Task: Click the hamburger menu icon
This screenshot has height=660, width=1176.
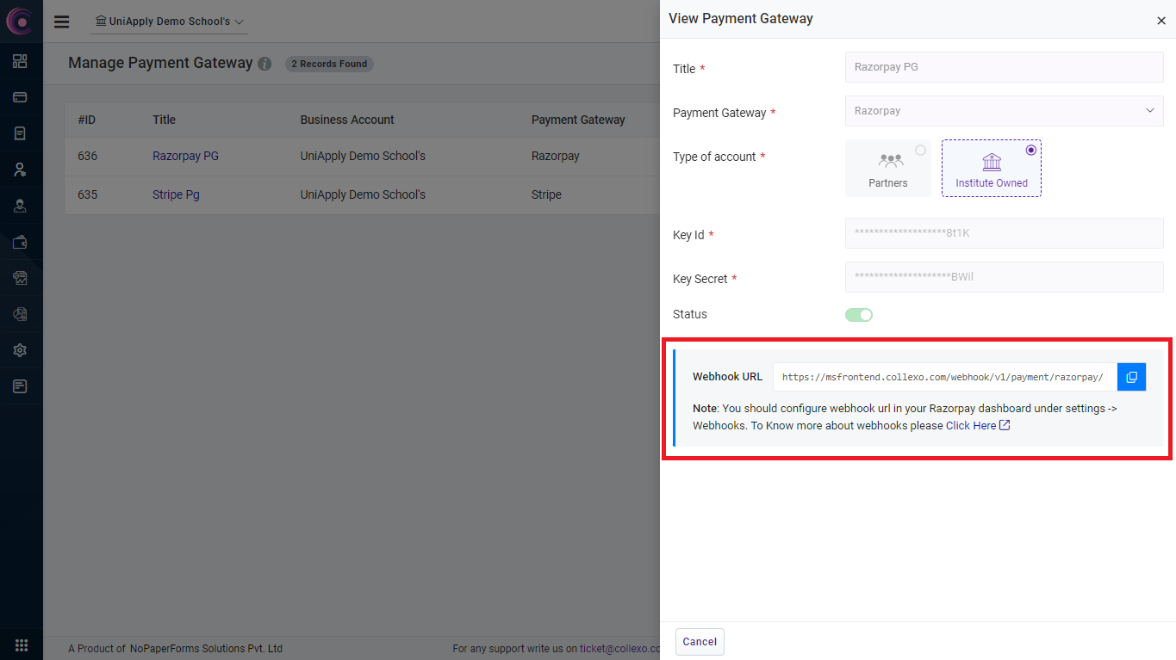Action: tap(61, 22)
